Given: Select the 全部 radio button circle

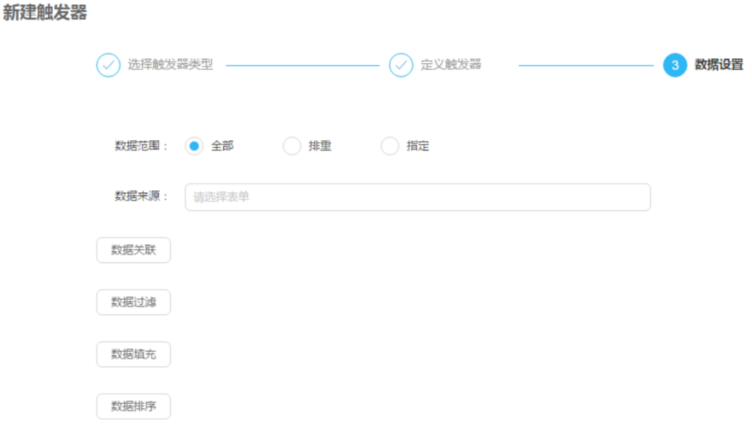Looking at the screenshot, I should tap(194, 146).
